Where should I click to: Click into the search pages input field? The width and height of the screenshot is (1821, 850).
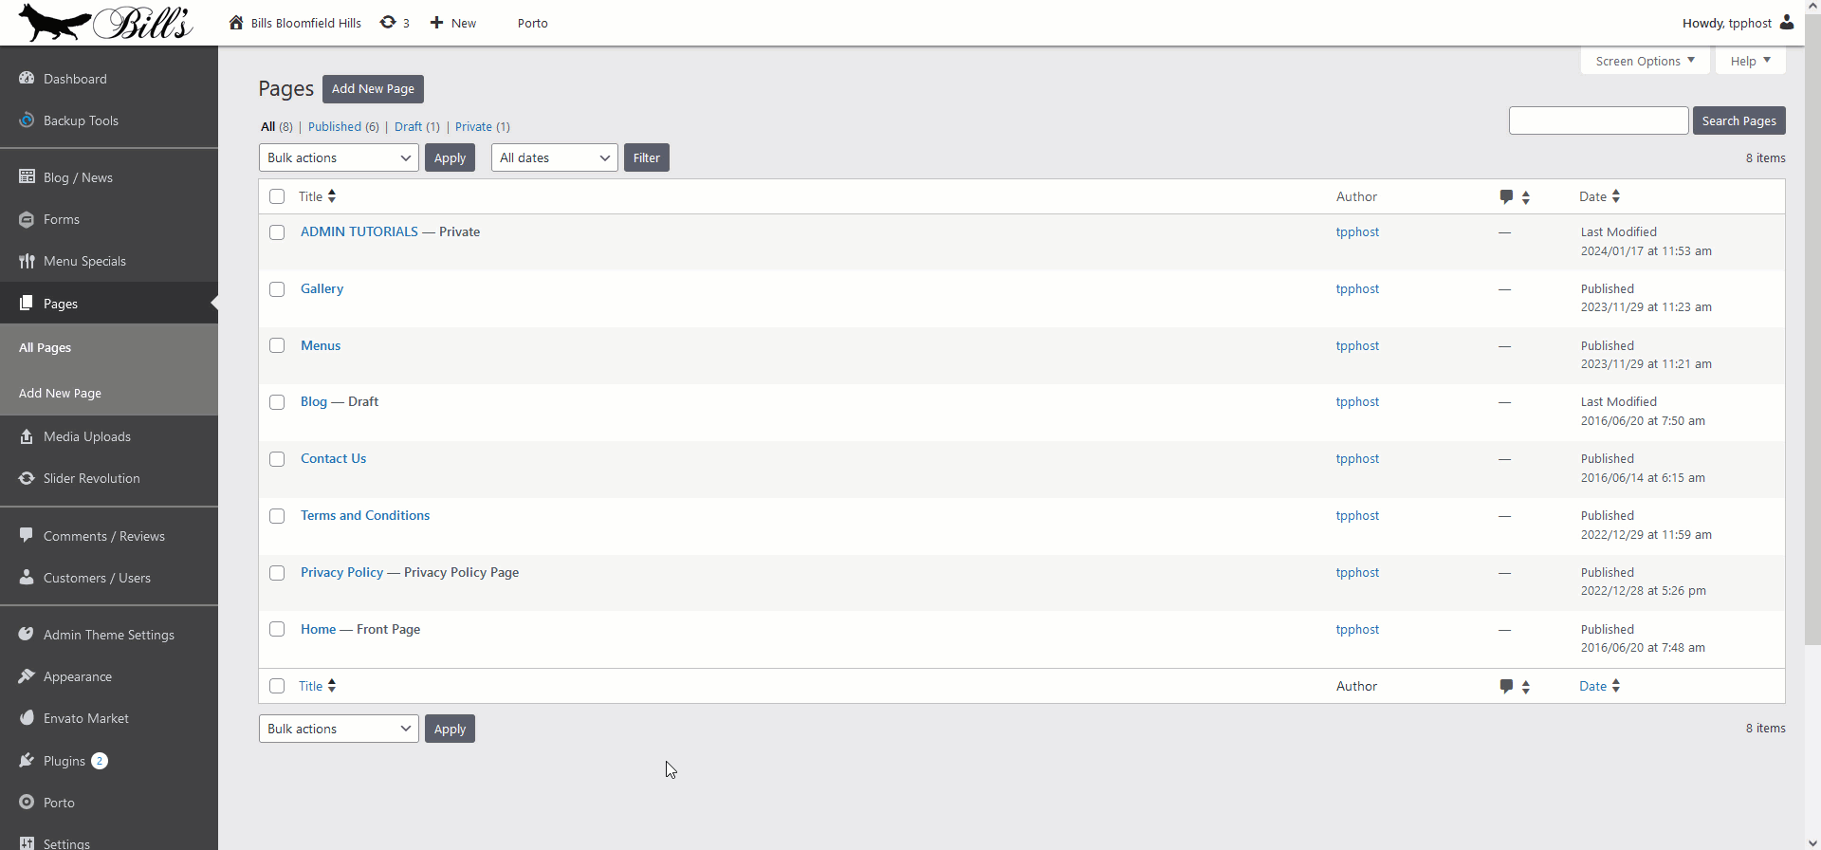[x=1598, y=120]
